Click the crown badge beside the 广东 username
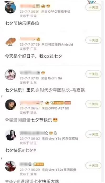105x183 pixels. click(x=38, y=39)
